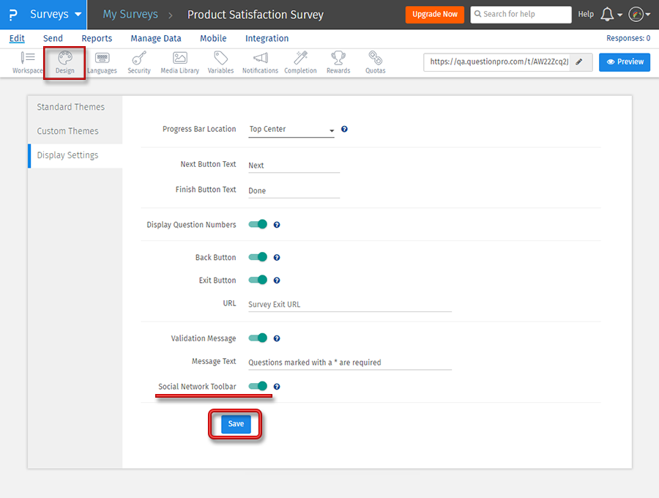Expand the Progress Bar Location dropdown
659x498 pixels.
point(291,130)
